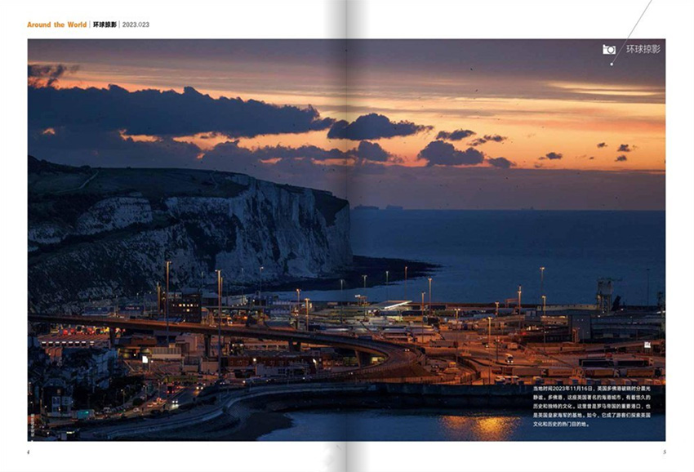Click page number 4
The width and height of the screenshot is (694, 472).
(29, 452)
